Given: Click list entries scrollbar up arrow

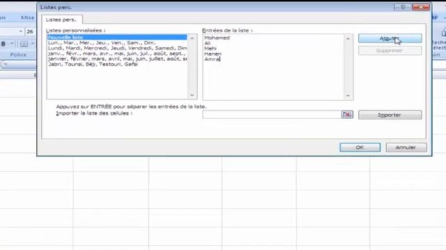Looking at the screenshot, I should [348, 38].
